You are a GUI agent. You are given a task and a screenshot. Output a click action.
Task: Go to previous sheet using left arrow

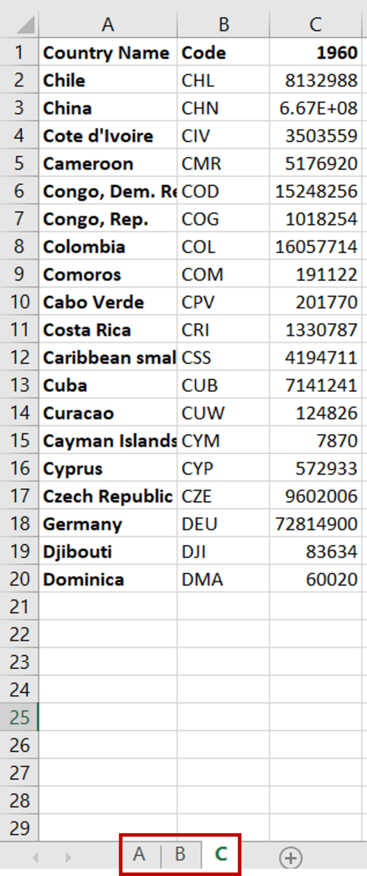[x=35, y=857]
